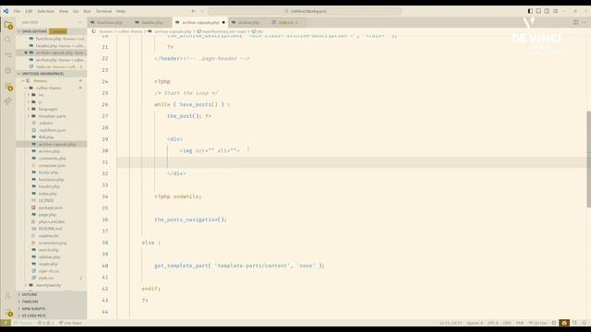Switch to the archive.php editor tab
This screenshot has width=591, height=332.
[248, 22]
